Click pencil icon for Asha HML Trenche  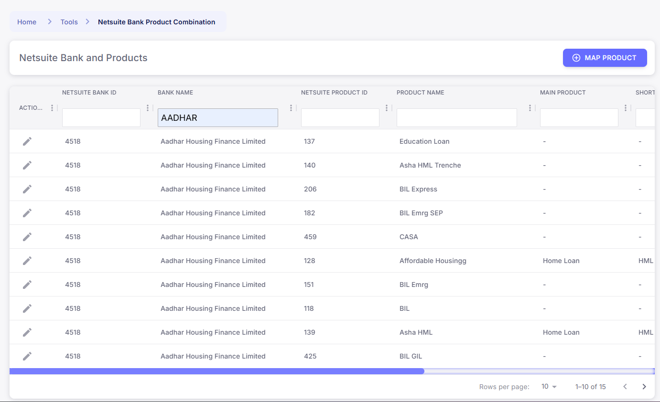[27, 165]
